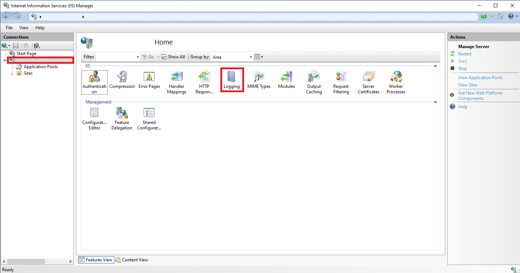Click the green refresh page icon
This screenshot has height=273, width=520.
[x=484, y=16]
